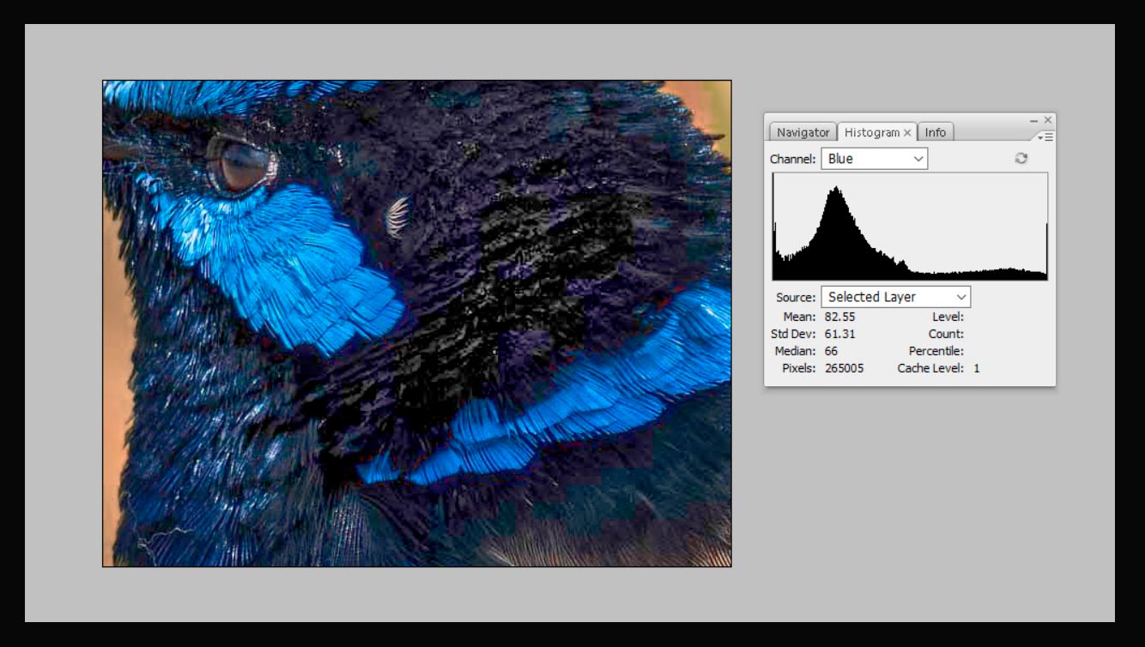Click the histogram refresh icon
1145x647 pixels.
point(1021,159)
